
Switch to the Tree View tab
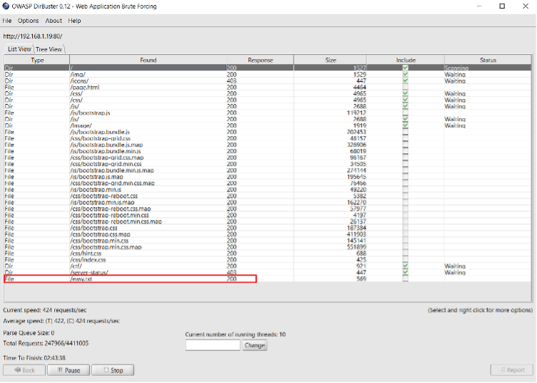[49, 49]
